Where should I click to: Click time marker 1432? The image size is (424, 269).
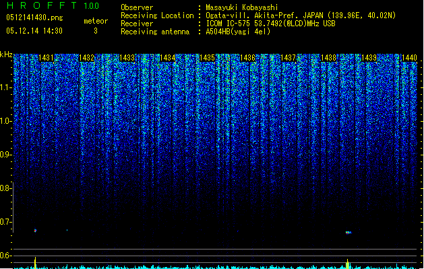tap(86, 58)
